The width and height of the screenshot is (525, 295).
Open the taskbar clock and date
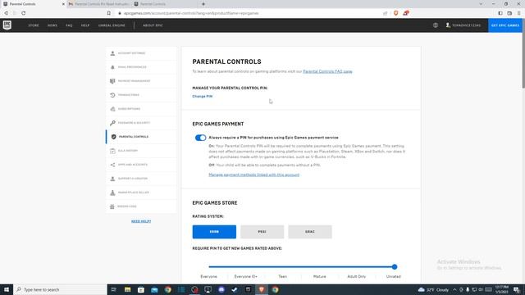click(x=501, y=289)
